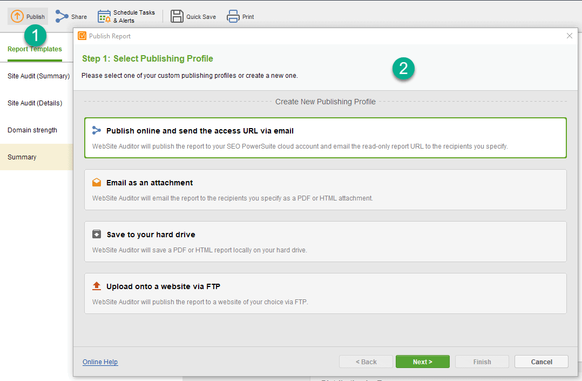Switch to the Report Templates tab
This screenshot has width=582, height=381.
[x=35, y=49]
